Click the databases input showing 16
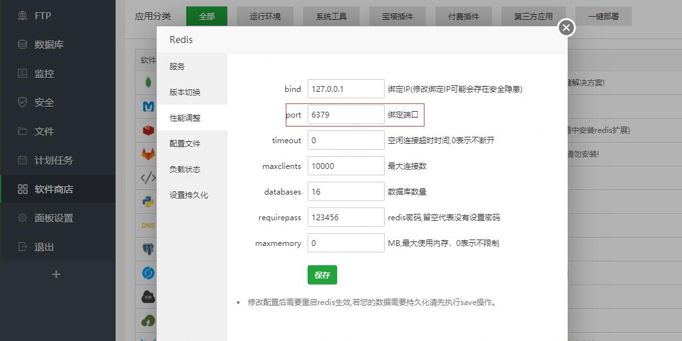Image resolution: width=682 pixels, height=341 pixels. coord(346,191)
